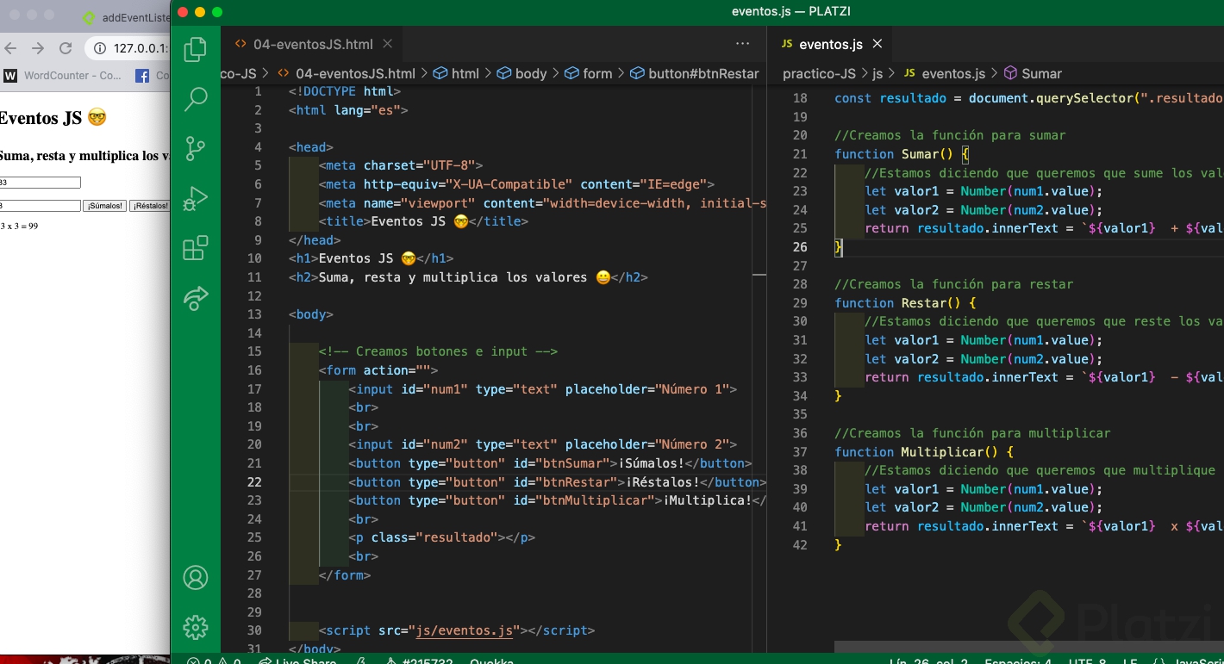
Task: Open the Run and Debug view
Action: (x=196, y=198)
